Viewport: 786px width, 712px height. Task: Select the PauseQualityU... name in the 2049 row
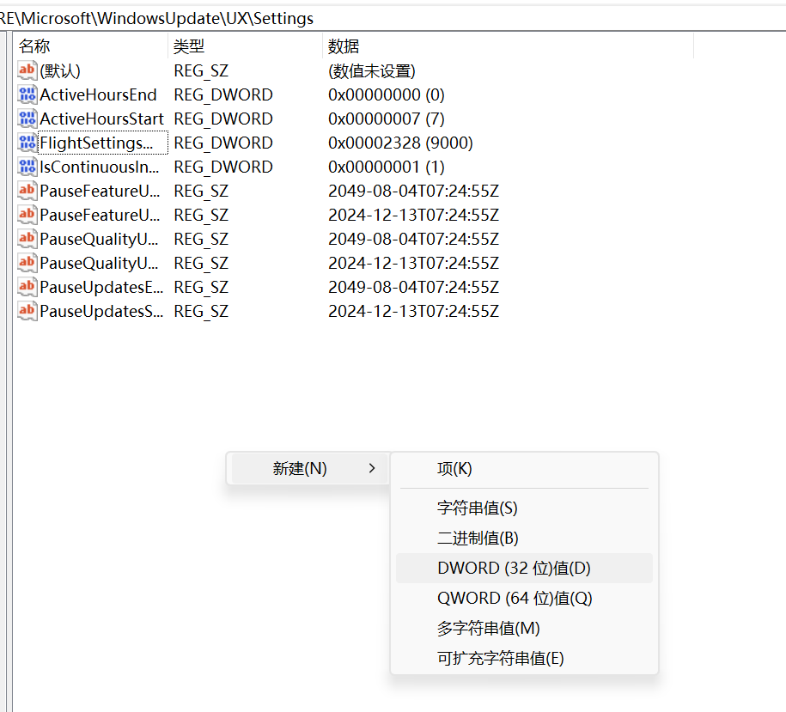pyautogui.click(x=100, y=239)
